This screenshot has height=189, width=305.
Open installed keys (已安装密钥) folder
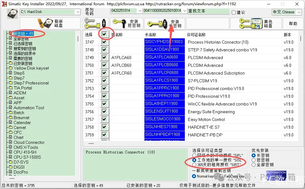pos(23,63)
